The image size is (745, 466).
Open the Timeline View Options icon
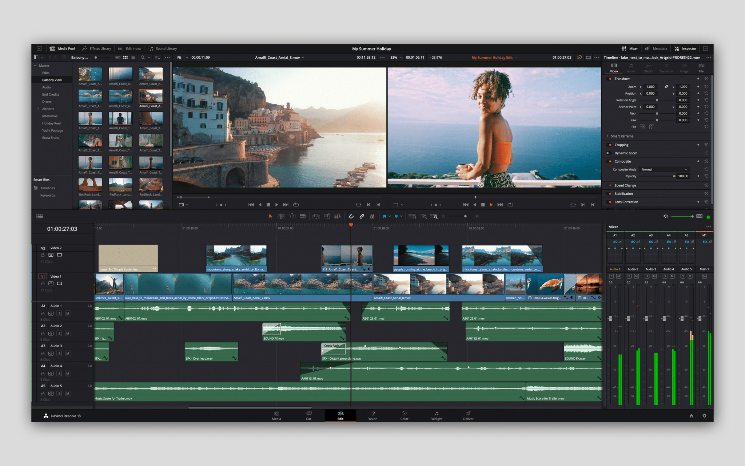39,216
